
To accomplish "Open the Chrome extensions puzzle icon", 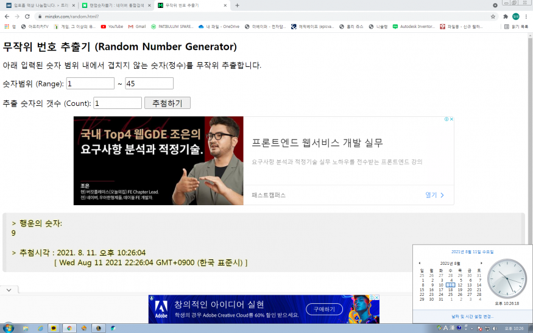I will click(x=506, y=16).
